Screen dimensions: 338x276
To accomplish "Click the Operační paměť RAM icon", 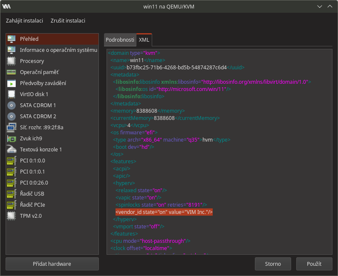I will [x=12, y=72].
